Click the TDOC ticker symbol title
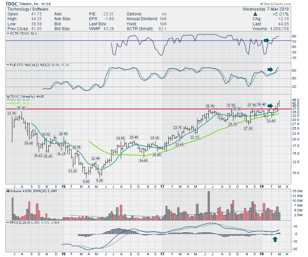The image size is (308, 257). tap(12, 4)
